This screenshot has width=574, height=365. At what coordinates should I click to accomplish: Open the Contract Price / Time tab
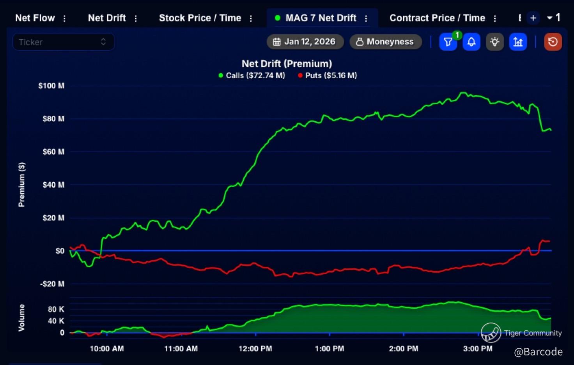coord(437,18)
